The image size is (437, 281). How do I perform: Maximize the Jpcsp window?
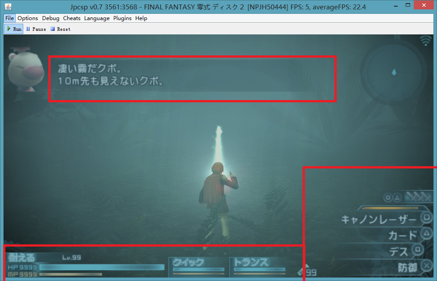tap(408, 5)
